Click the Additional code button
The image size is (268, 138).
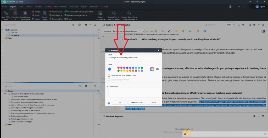[x=136, y=103]
